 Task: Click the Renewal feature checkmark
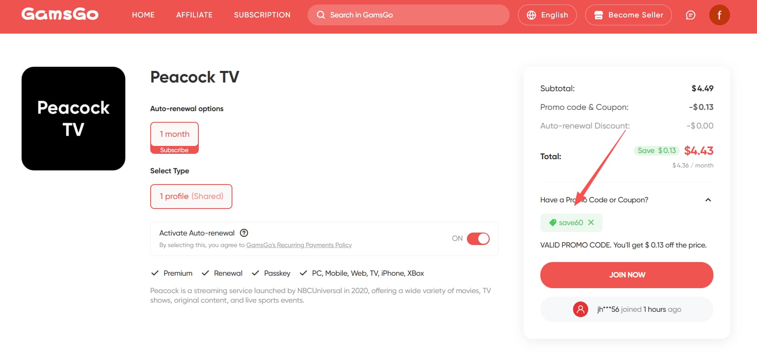[x=205, y=273]
